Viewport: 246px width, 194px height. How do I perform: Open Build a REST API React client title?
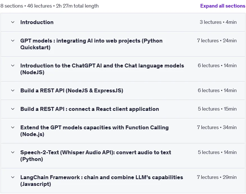[x=90, y=109]
